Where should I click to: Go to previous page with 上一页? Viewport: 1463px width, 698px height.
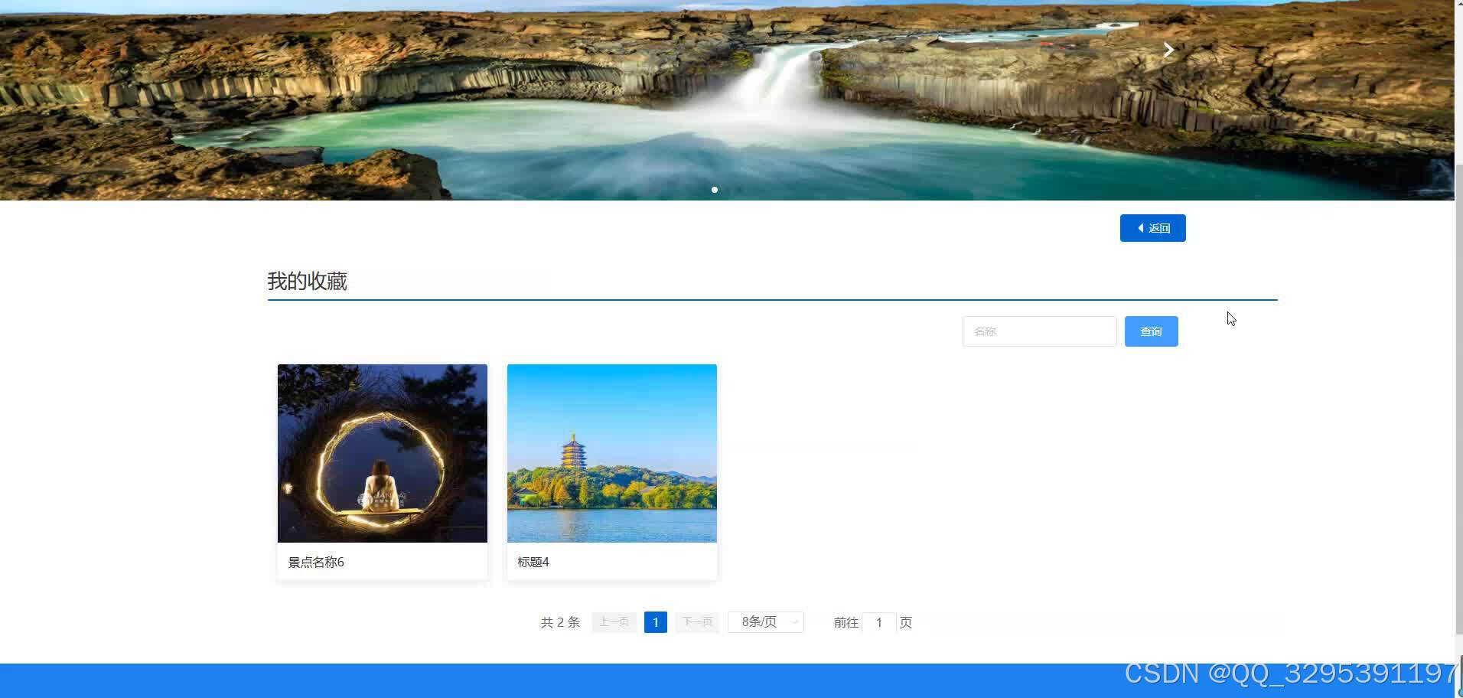coord(614,622)
